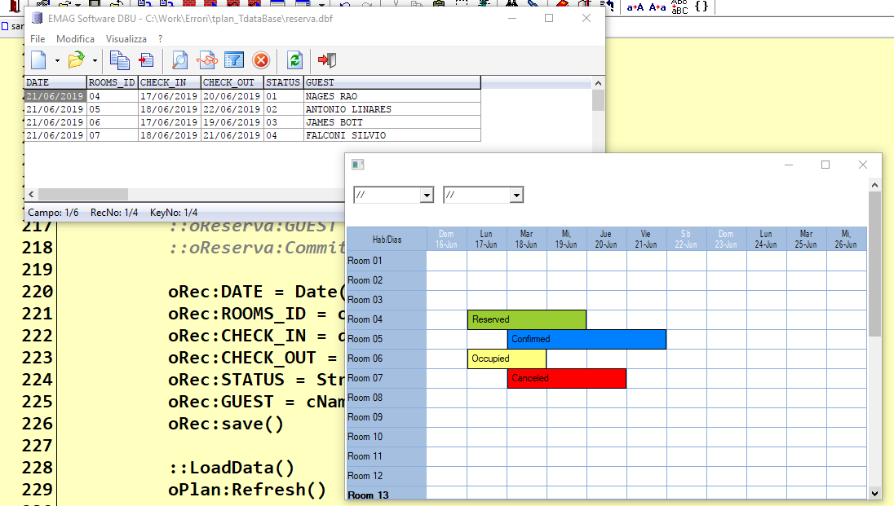Expand the open folder dropdown arrow
The width and height of the screenshot is (894, 506).
click(x=95, y=60)
